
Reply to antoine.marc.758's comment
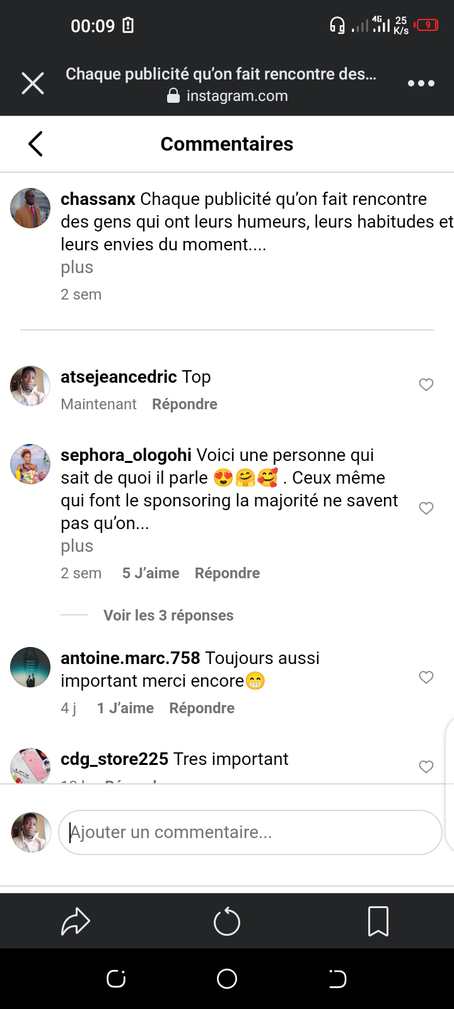(202, 708)
